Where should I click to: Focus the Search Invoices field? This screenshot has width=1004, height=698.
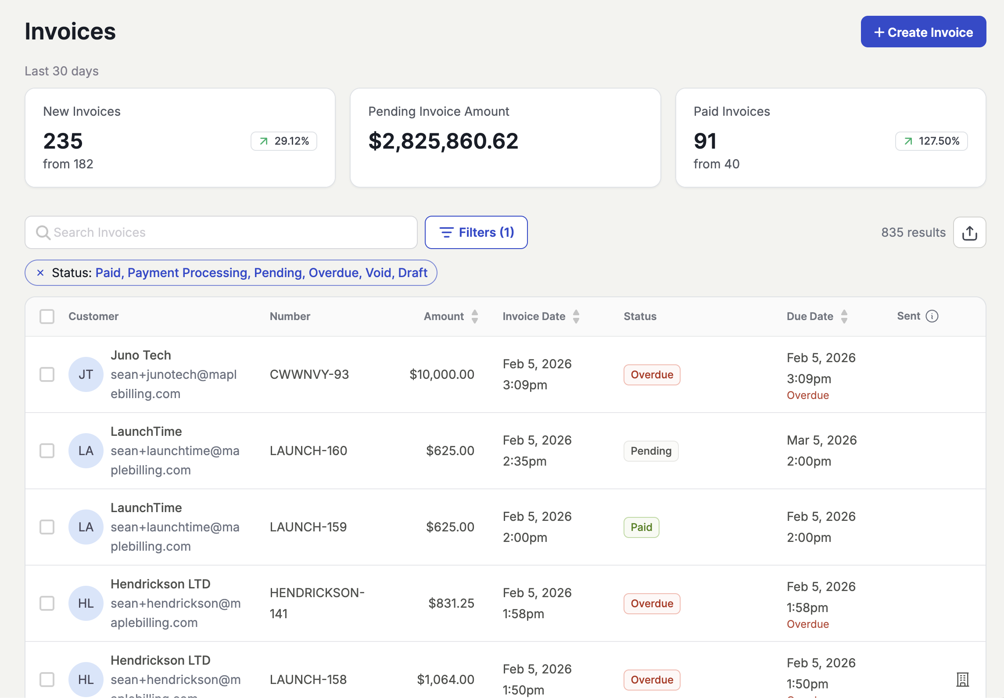[221, 232]
